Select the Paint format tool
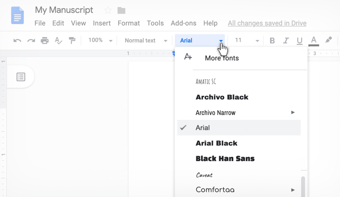The image size is (340, 197). click(x=72, y=40)
